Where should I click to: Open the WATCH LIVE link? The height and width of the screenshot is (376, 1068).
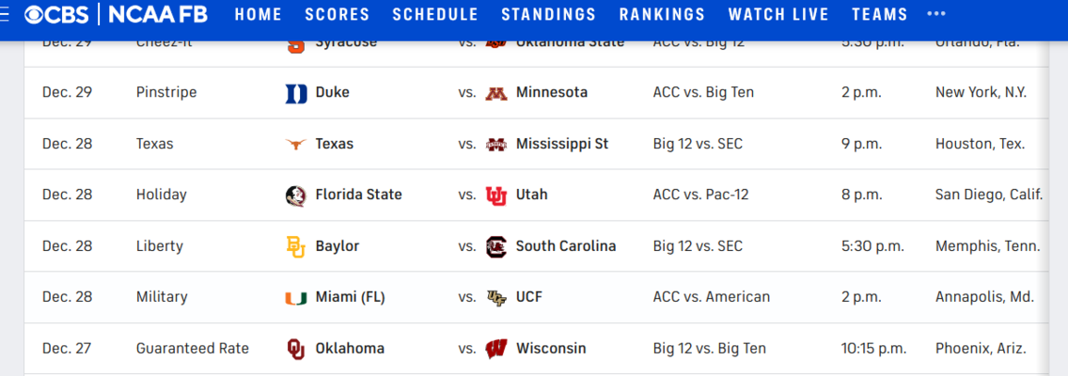tap(778, 14)
